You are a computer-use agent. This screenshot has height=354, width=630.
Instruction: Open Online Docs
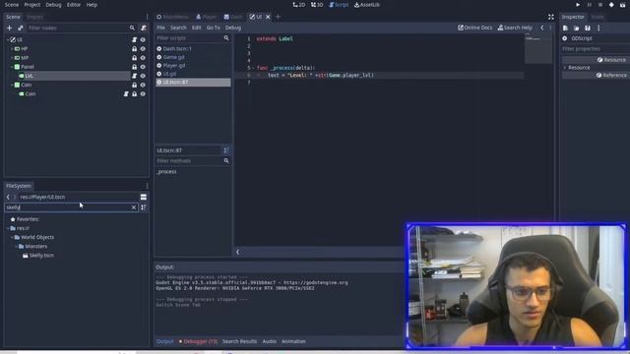[x=474, y=28]
